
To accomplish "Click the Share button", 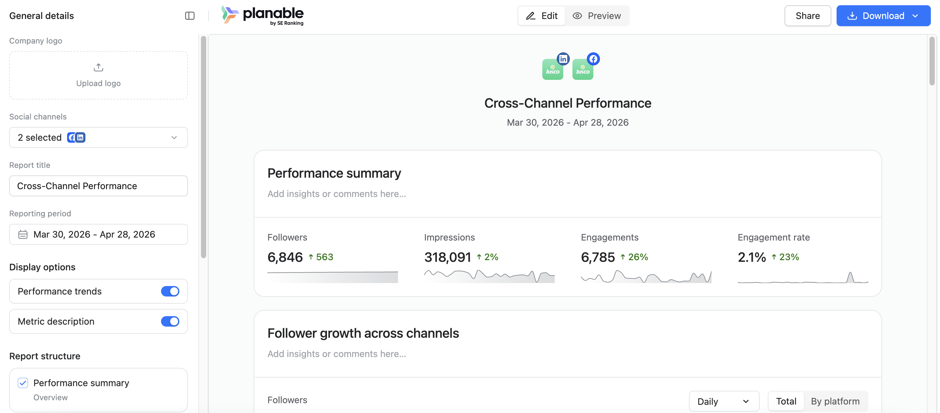I will click(x=807, y=16).
